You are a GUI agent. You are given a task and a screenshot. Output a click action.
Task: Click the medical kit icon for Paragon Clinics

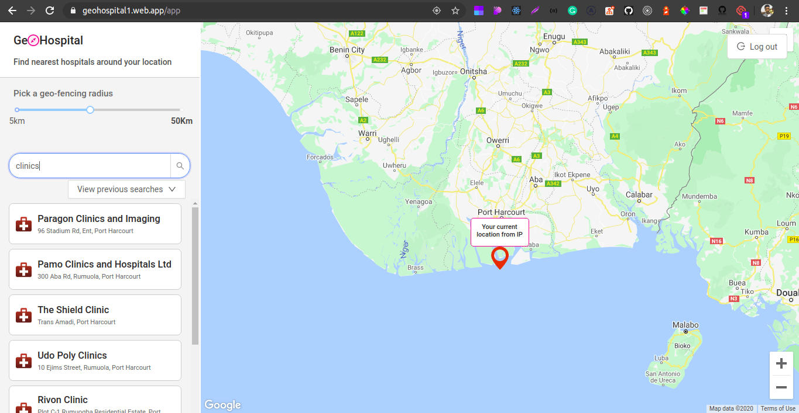point(24,224)
